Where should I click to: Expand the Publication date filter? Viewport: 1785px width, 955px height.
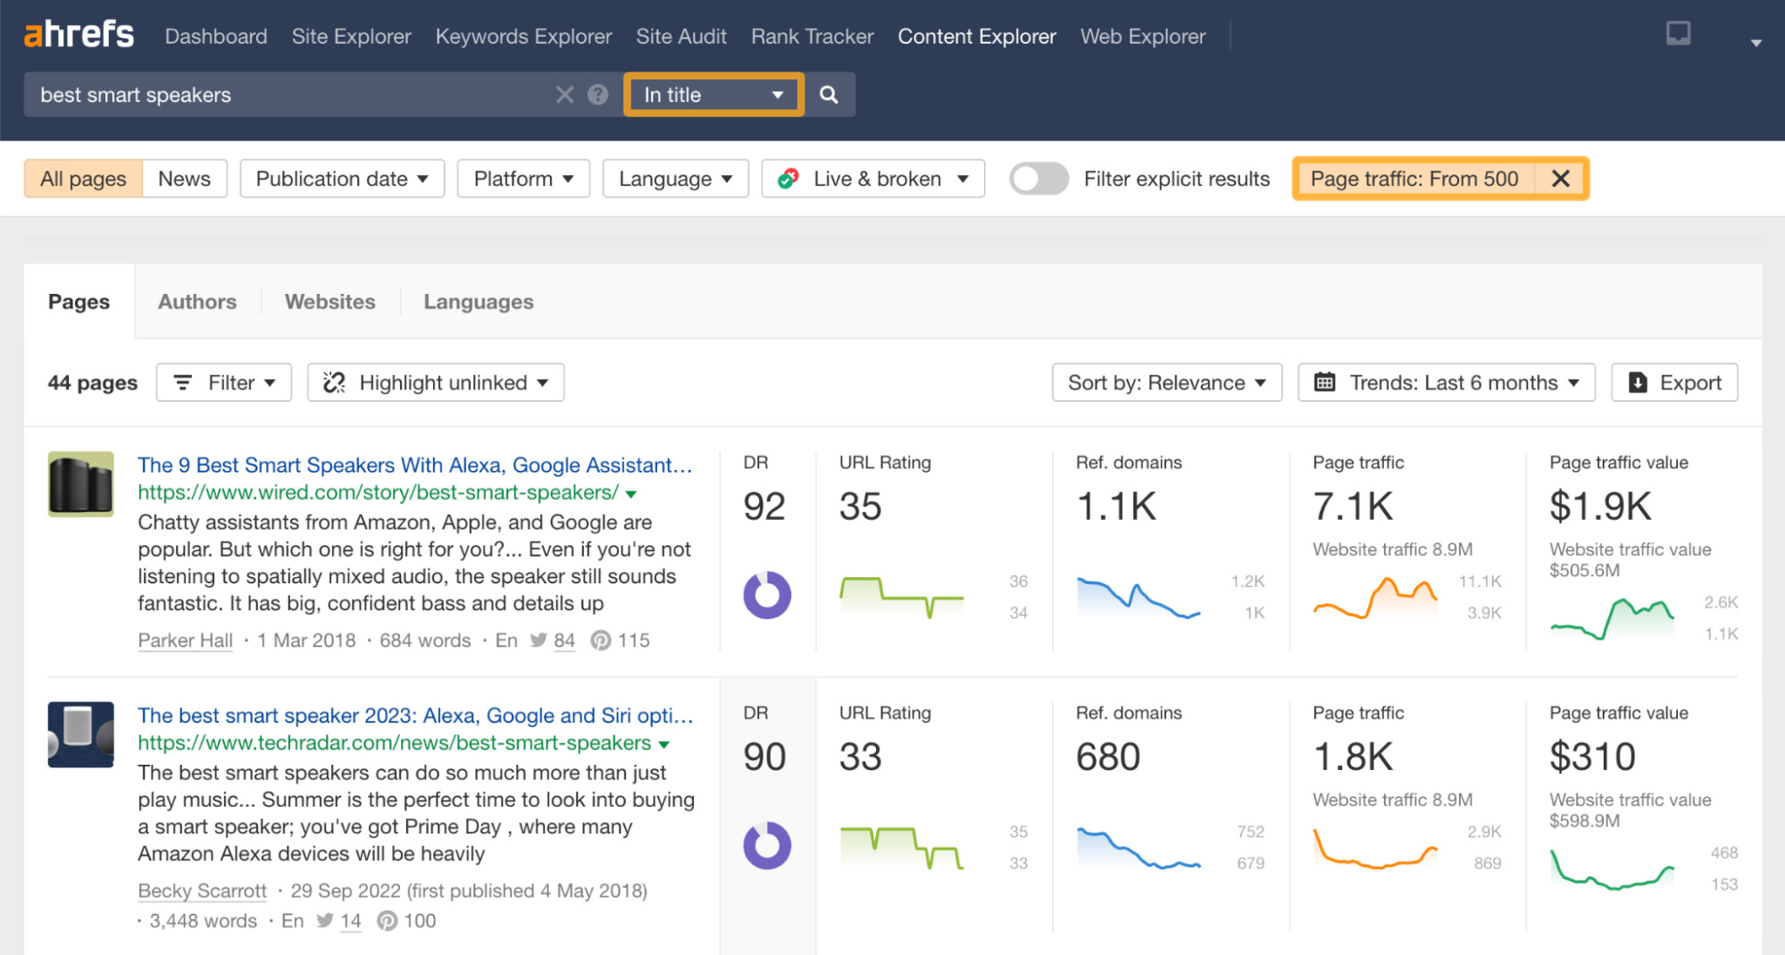pos(341,179)
